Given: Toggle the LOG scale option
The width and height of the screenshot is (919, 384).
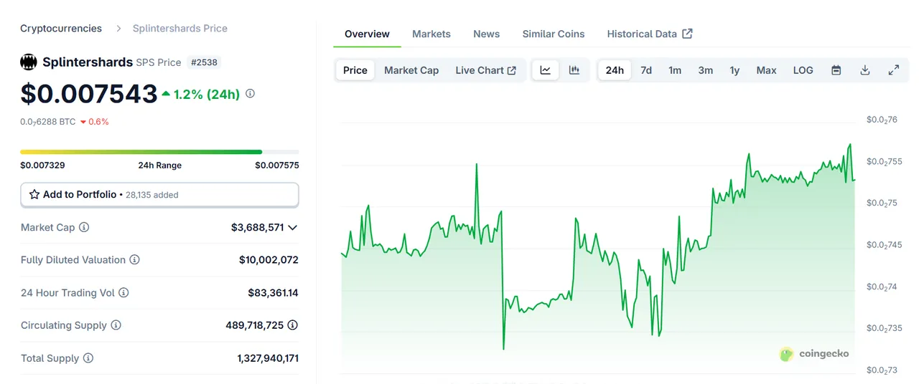Looking at the screenshot, I should pos(803,70).
